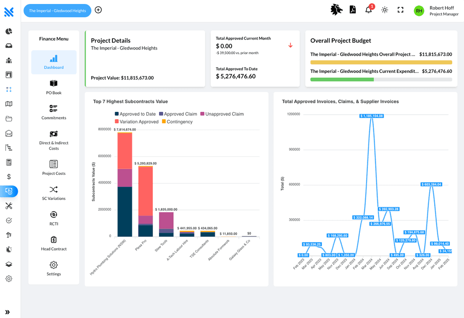The height and width of the screenshot is (318, 464).
Task: Switch to PO Book in Finance Menu
Action: [53, 88]
